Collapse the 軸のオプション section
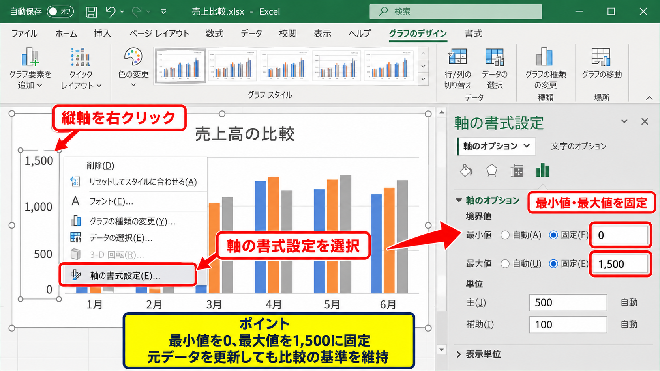The width and height of the screenshot is (660, 371). coord(459,200)
